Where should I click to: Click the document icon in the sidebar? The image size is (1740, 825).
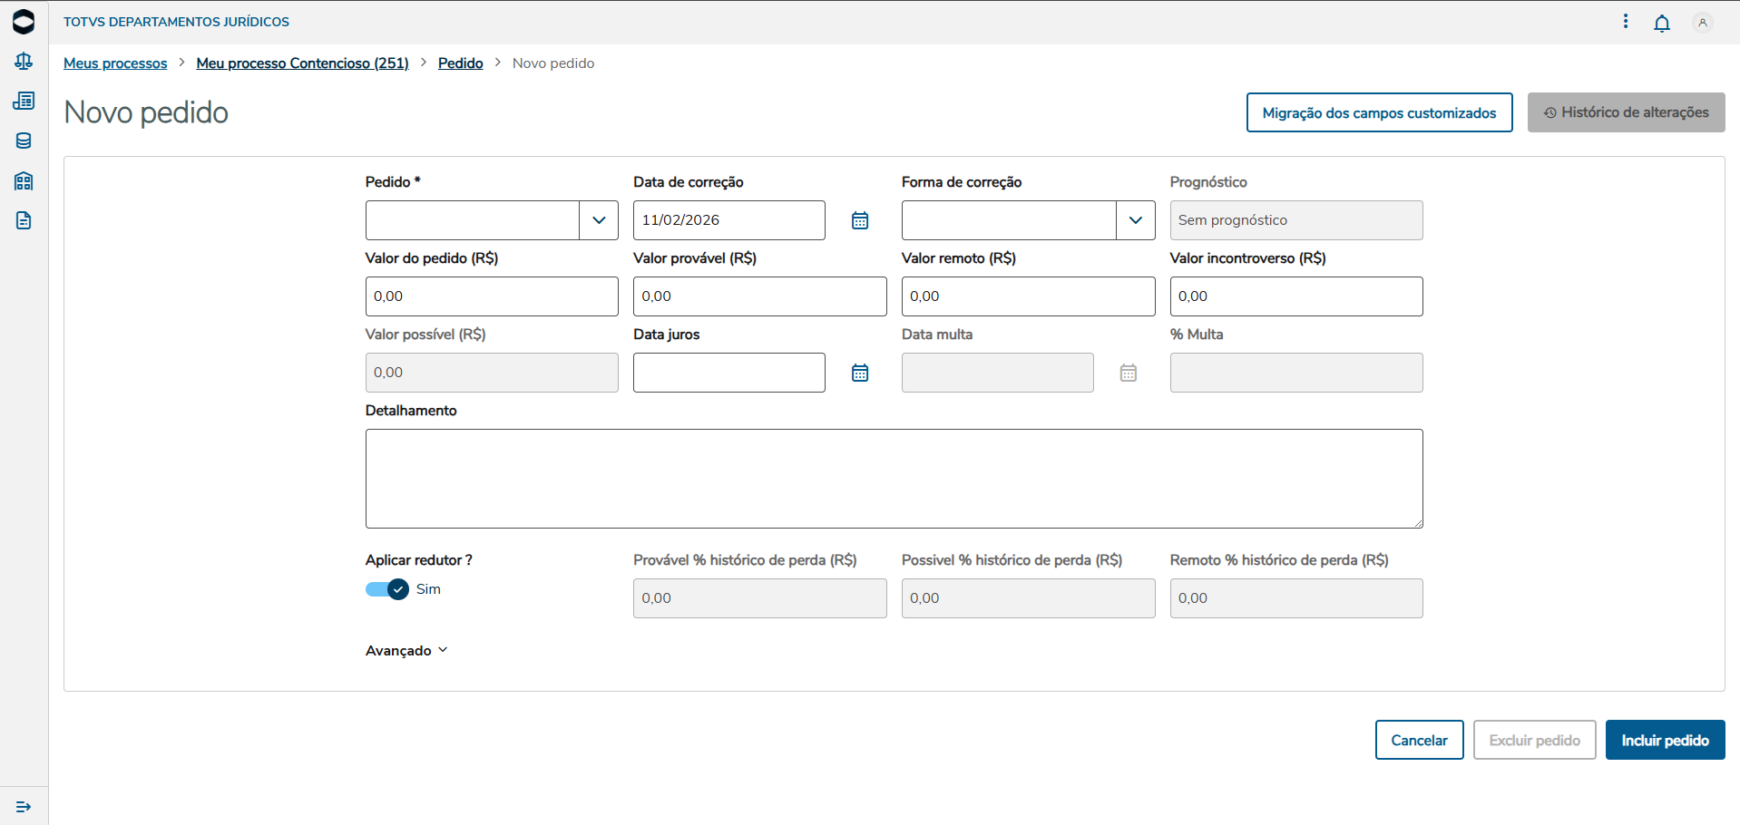point(24,220)
